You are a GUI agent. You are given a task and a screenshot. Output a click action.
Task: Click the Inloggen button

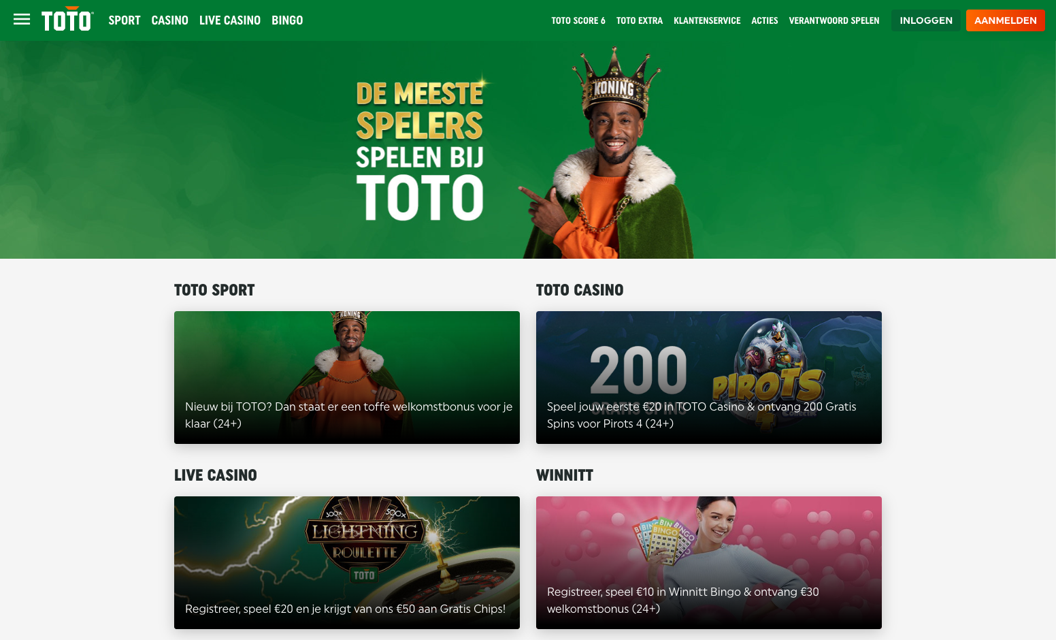(x=926, y=20)
